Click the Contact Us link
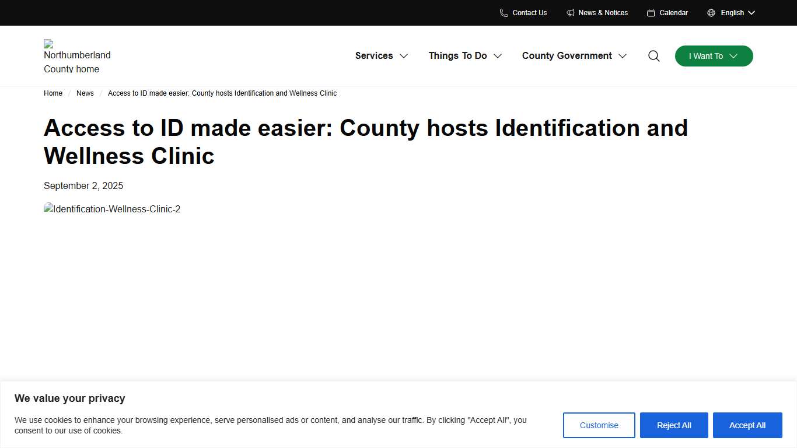 tap(530, 13)
